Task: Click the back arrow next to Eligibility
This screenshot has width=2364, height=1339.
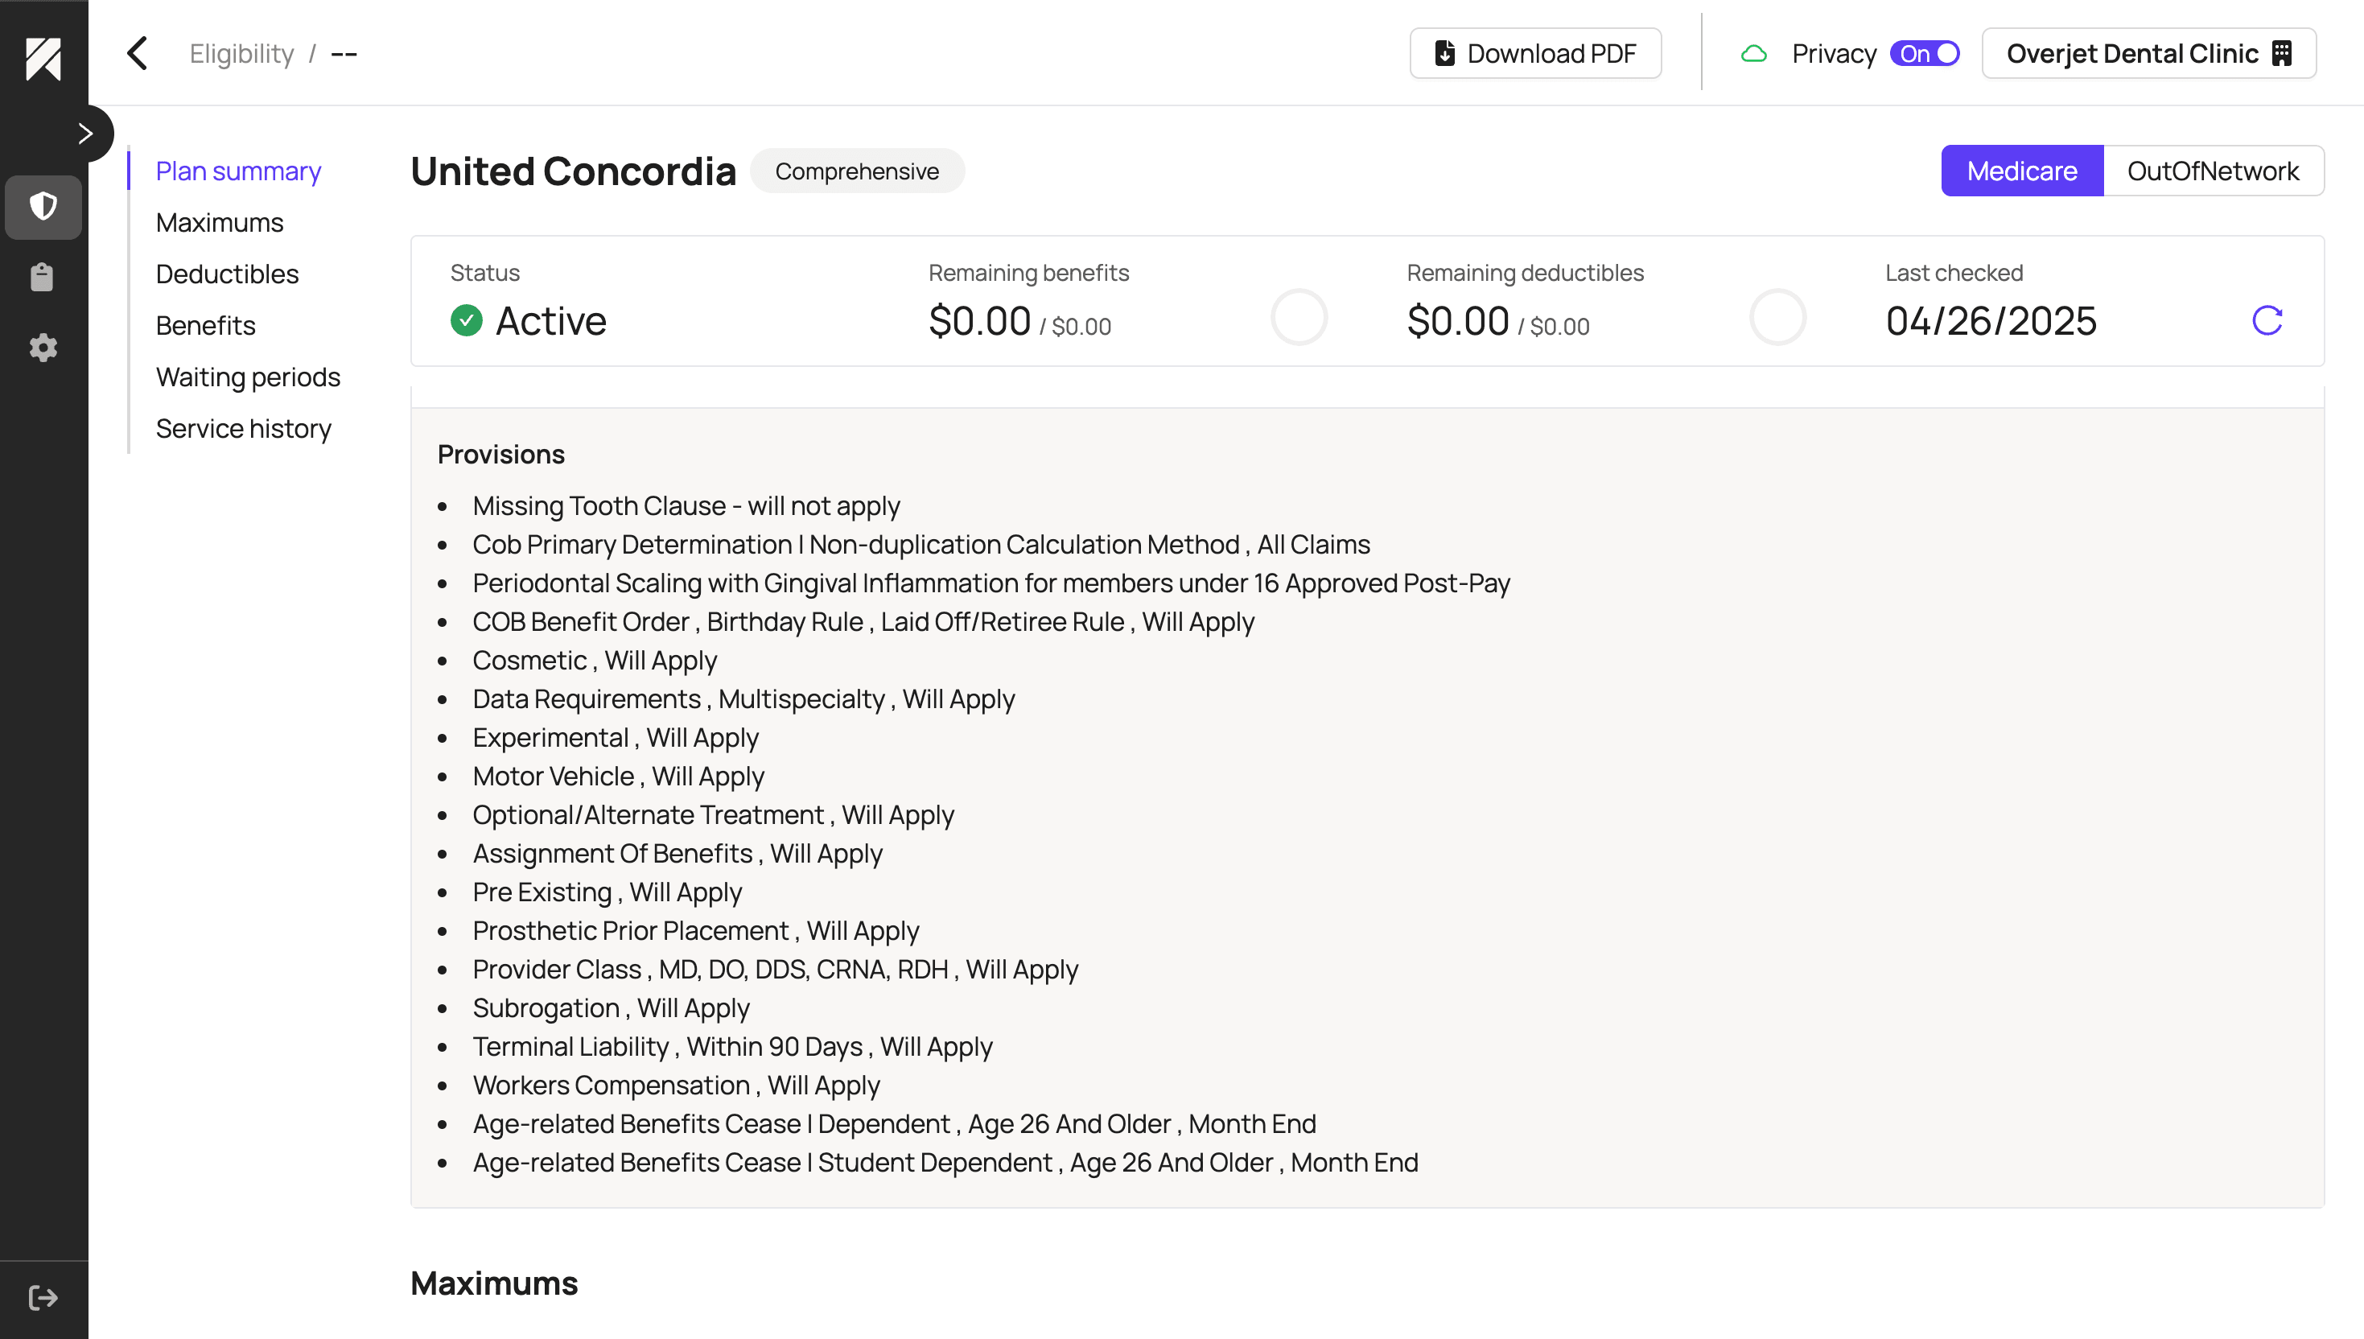Action: coord(136,52)
